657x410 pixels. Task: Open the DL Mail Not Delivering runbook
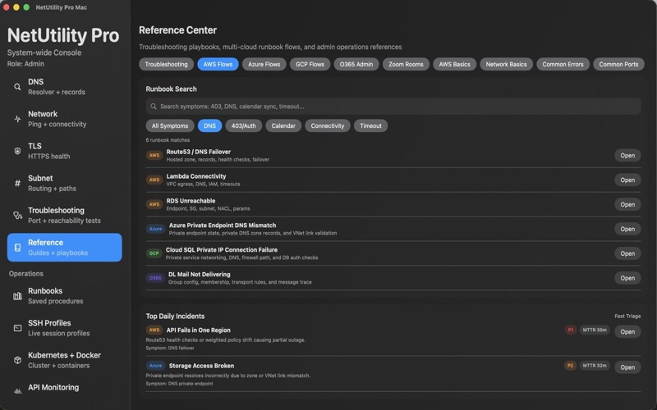pyautogui.click(x=627, y=278)
